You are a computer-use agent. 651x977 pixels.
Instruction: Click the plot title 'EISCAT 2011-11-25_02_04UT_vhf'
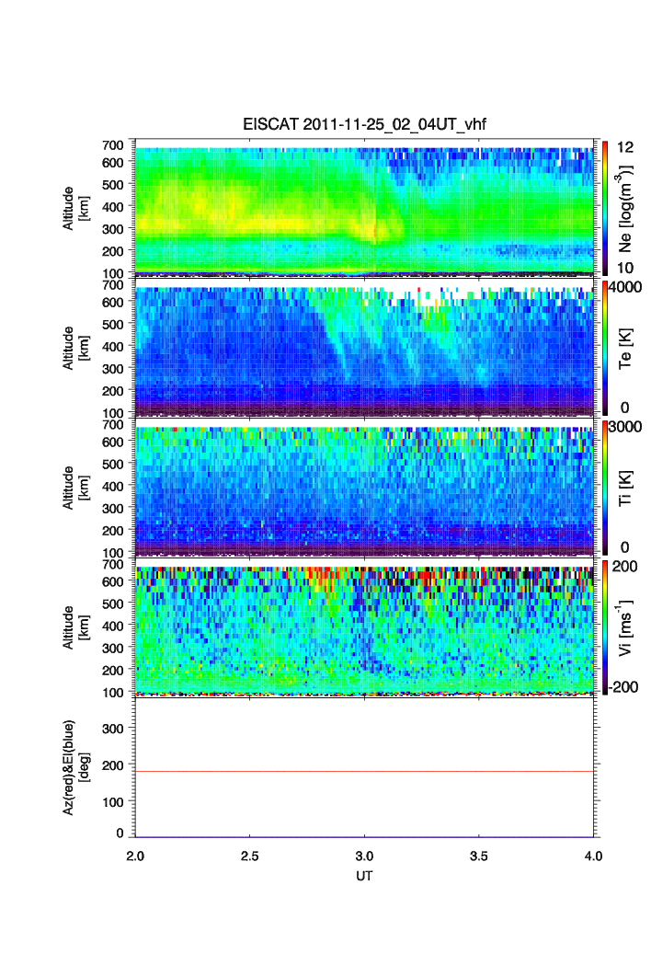coord(364,124)
